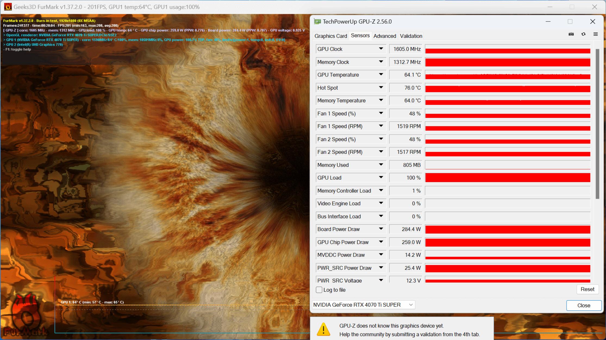Switch to the Sensors tab
The width and height of the screenshot is (606, 340).
pyautogui.click(x=360, y=36)
